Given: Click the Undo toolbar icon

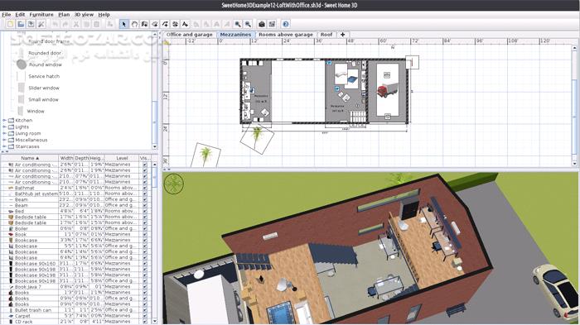Looking at the screenshot, I should click(x=56, y=24).
